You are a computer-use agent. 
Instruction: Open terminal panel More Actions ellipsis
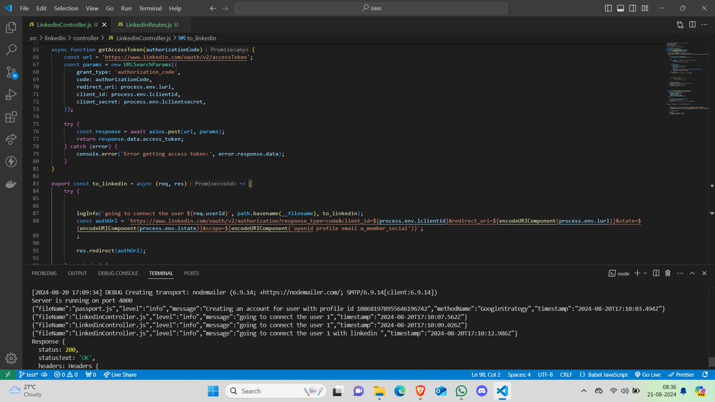coord(680,273)
